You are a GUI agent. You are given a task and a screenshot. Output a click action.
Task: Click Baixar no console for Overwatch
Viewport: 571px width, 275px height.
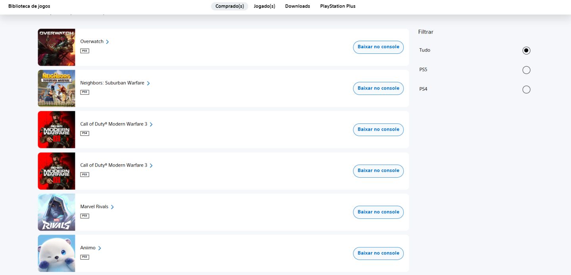378,47
